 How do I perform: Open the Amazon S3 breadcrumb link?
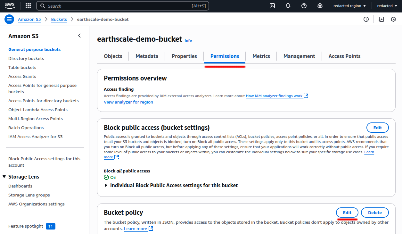pyautogui.click(x=29, y=19)
